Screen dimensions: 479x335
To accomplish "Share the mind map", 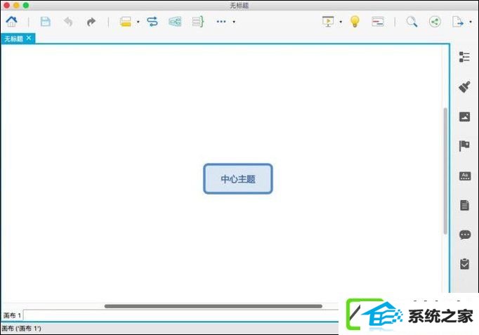I will (x=435, y=22).
